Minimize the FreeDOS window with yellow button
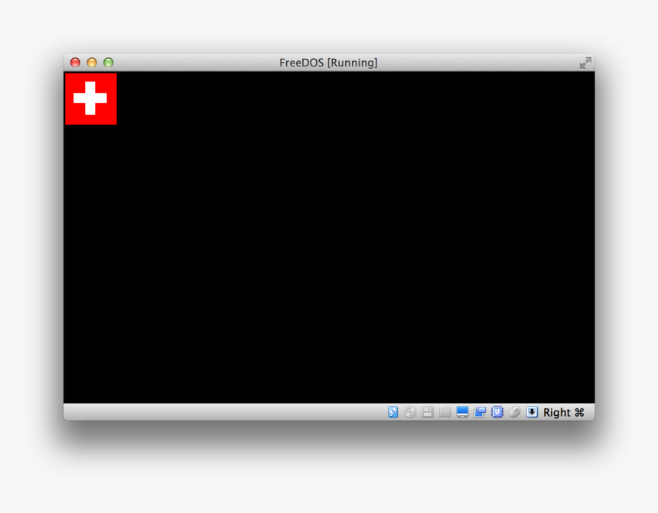The height and width of the screenshot is (513, 658). [92, 63]
